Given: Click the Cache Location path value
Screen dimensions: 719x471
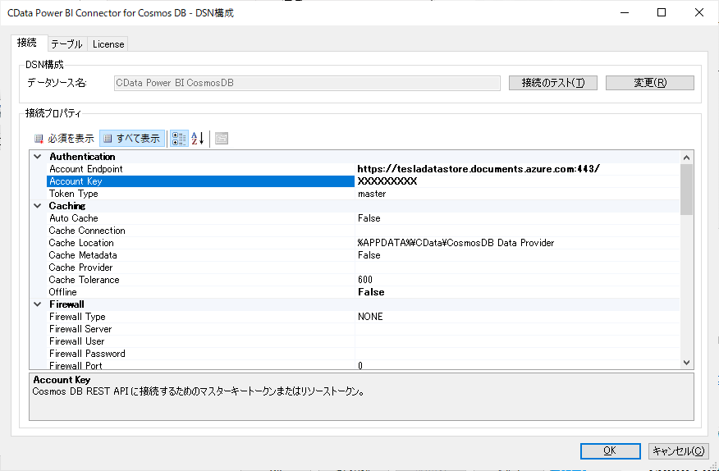Looking at the screenshot, I should coord(456,243).
